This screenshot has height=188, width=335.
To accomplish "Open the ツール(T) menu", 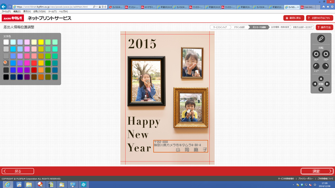I will coord(52,12).
